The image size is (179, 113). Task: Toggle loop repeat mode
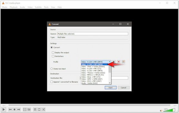tap(39, 109)
